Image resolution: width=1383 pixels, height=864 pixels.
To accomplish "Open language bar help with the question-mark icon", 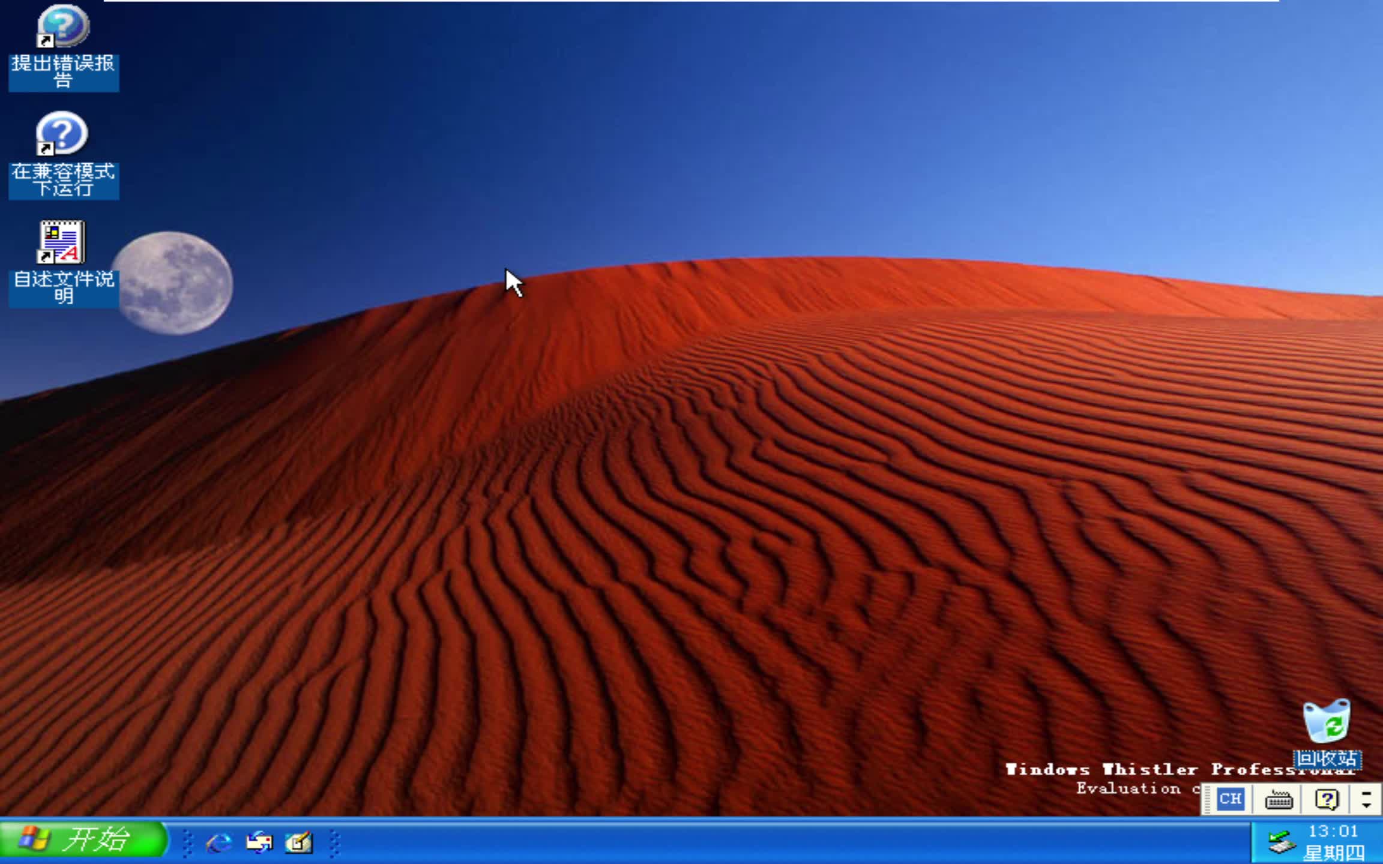I will pos(1327,799).
